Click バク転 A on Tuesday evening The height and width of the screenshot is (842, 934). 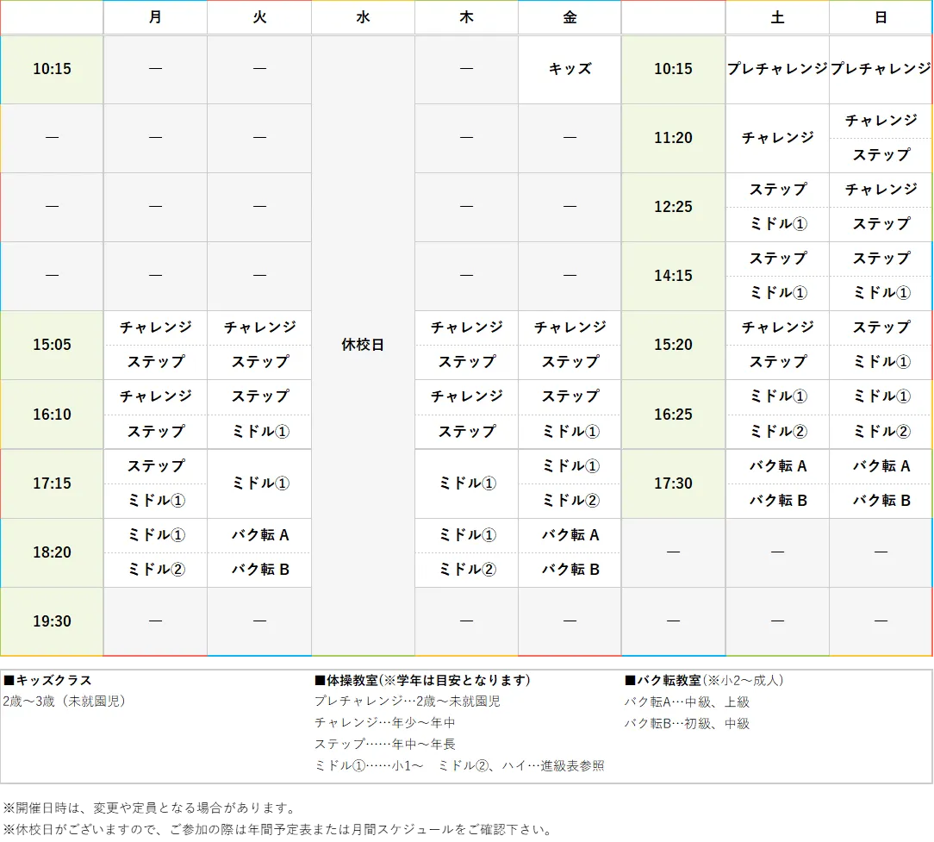coord(258,534)
